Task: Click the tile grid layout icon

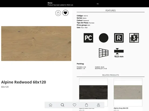Action: click(x=104, y=53)
